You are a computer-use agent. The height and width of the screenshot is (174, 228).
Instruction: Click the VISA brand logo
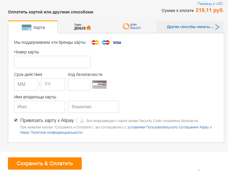click(117, 43)
